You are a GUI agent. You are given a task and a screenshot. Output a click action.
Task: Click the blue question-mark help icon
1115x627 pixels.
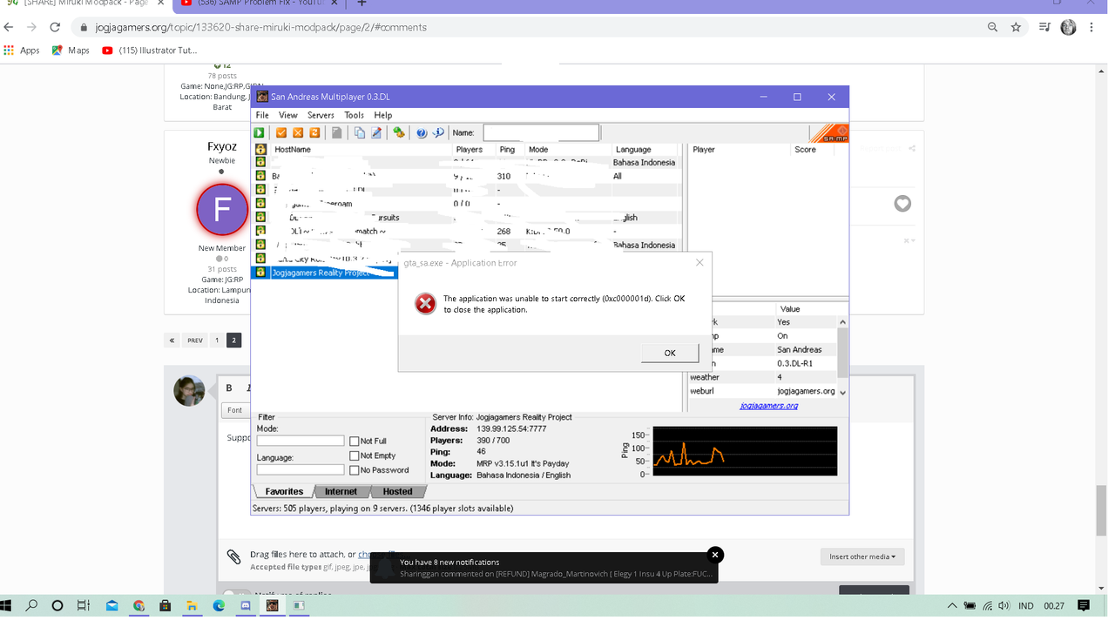tap(422, 132)
